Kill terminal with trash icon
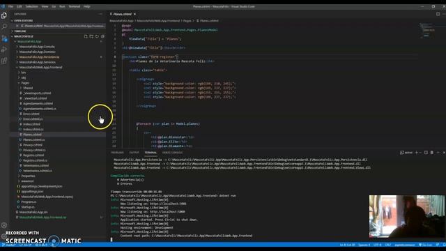Image resolution: width=446 pixels, height=251 pixels. [x=432, y=153]
